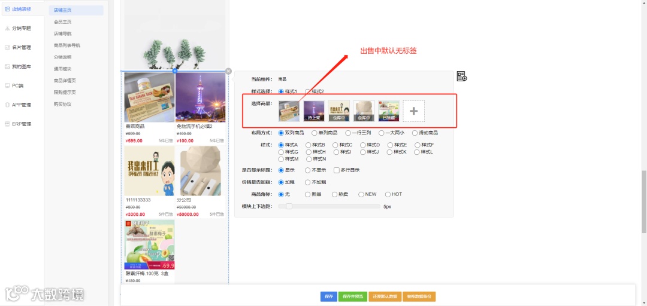Enable the 多行显示 checkbox
This screenshot has height=306, width=647.
tap(336, 170)
